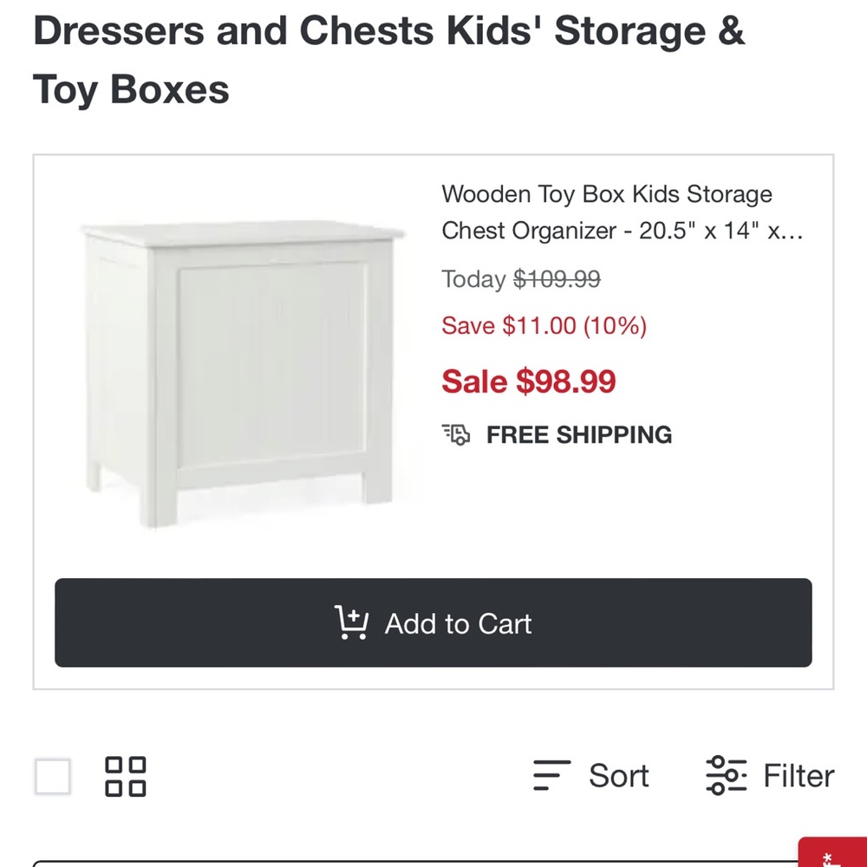Image resolution: width=867 pixels, height=867 pixels.
Task: Click the Sort lines icon
Action: coord(551,776)
